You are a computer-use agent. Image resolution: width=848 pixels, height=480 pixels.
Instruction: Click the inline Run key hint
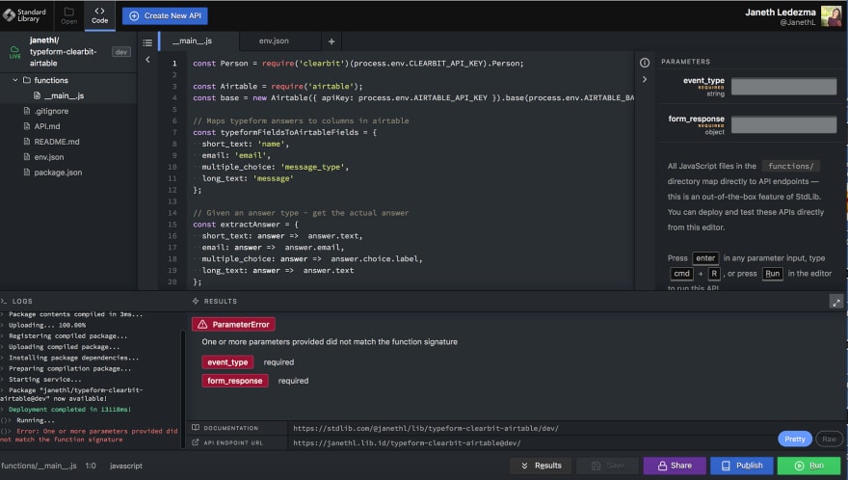(772, 274)
